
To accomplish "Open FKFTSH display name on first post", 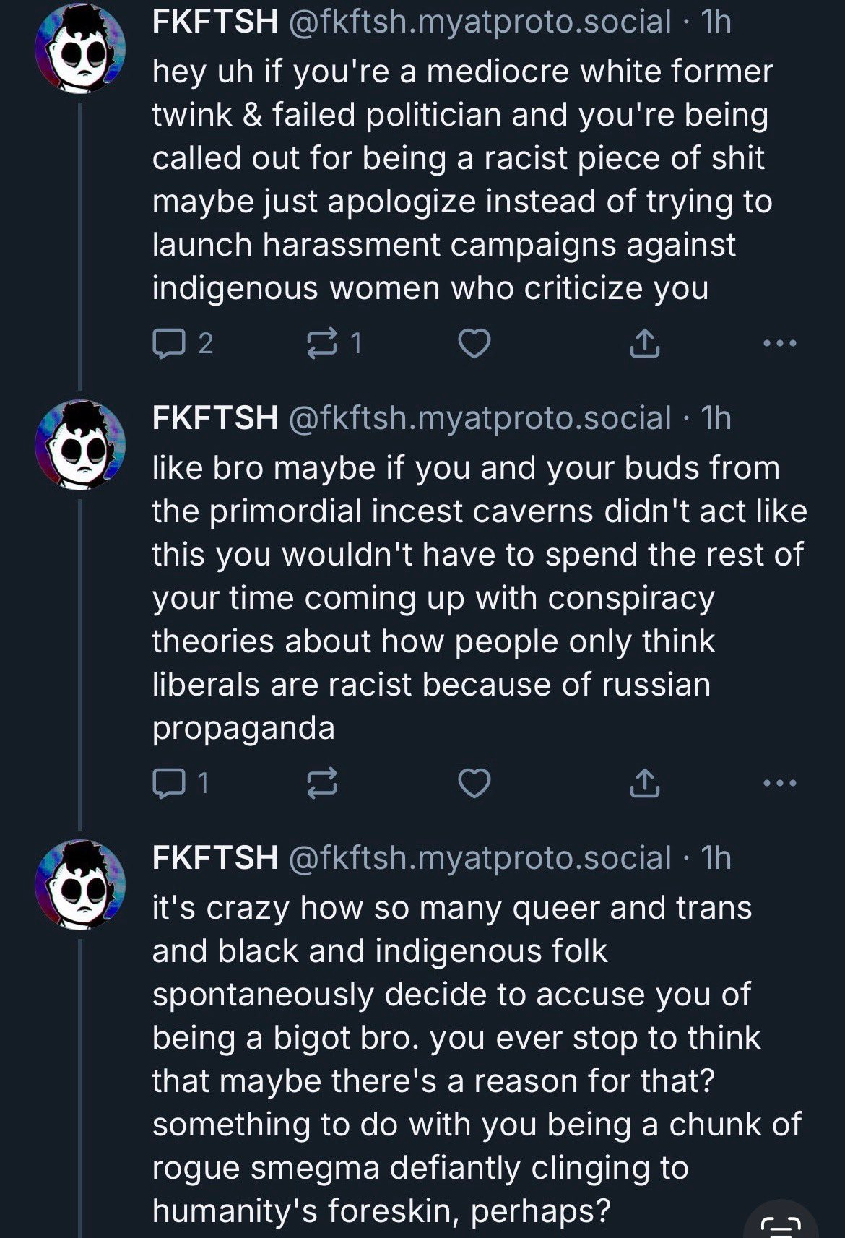I will pyautogui.click(x=214, y=22).
